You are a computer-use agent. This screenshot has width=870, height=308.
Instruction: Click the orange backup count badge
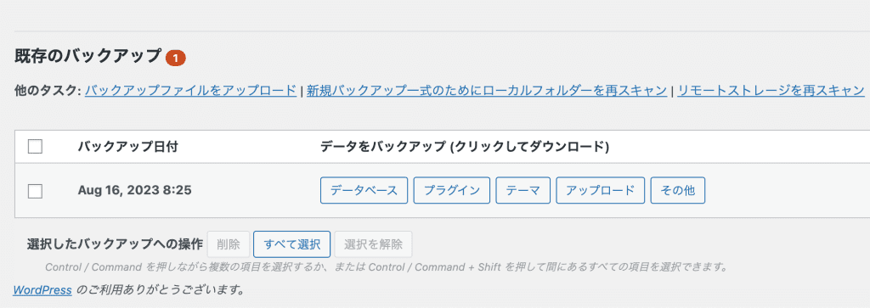tap(175, 58)
